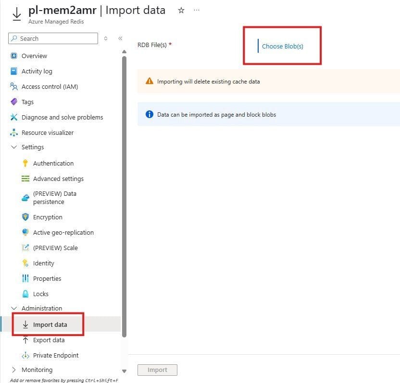The height and width of the screenshot is (383, 400).
Task: Open the ellipsis overflow menu
Action: pos(196,10)
